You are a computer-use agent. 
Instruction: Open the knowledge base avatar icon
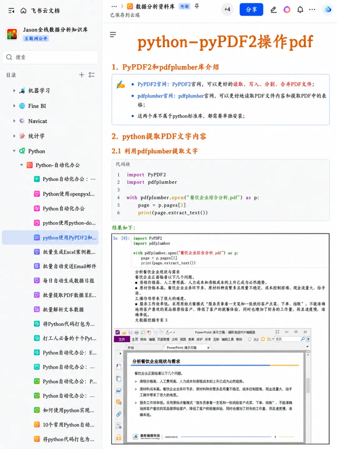[12, 34]
